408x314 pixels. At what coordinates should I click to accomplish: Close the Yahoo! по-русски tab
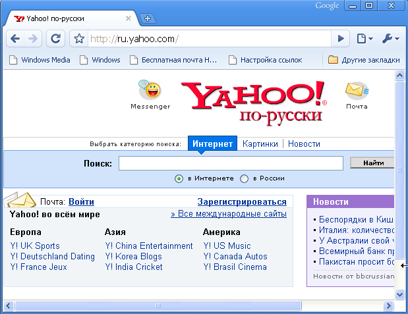129,18
